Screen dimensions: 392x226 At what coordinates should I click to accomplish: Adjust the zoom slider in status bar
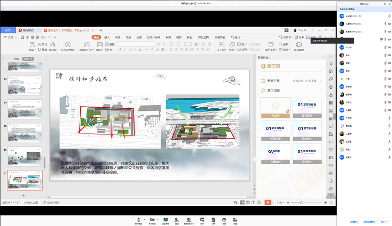coord(302,203)
